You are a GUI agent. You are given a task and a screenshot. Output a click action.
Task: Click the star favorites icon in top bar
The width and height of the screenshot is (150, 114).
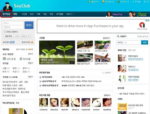pyautogui.click(x=90, y=2)
